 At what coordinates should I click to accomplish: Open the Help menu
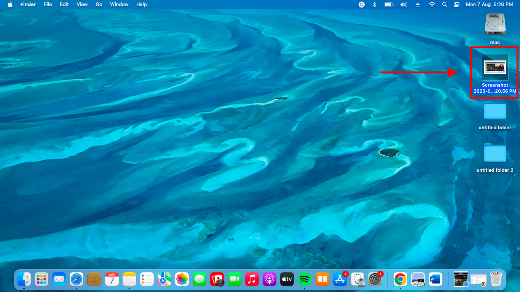tap(142, 4)
